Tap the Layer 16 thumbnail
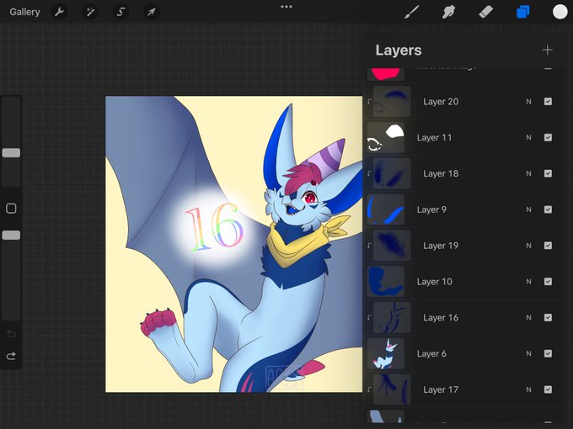Viewport: 573px width, 429px height. point(392,318)
